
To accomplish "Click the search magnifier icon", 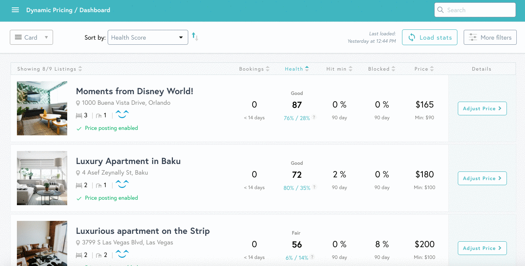I will (x=441, y=10).
